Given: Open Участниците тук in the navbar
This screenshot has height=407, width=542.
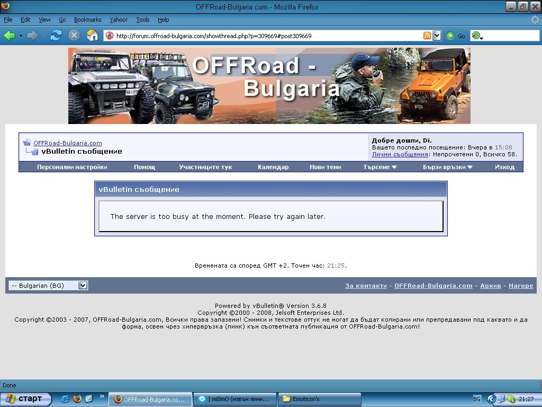Looking at the screenshot, I should 205,167.
